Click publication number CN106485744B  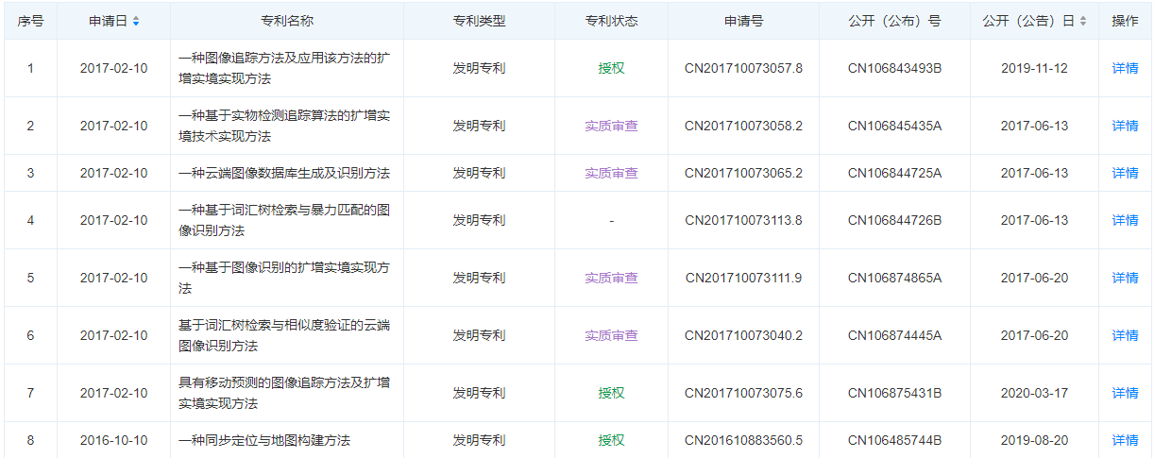click(894, 440)
